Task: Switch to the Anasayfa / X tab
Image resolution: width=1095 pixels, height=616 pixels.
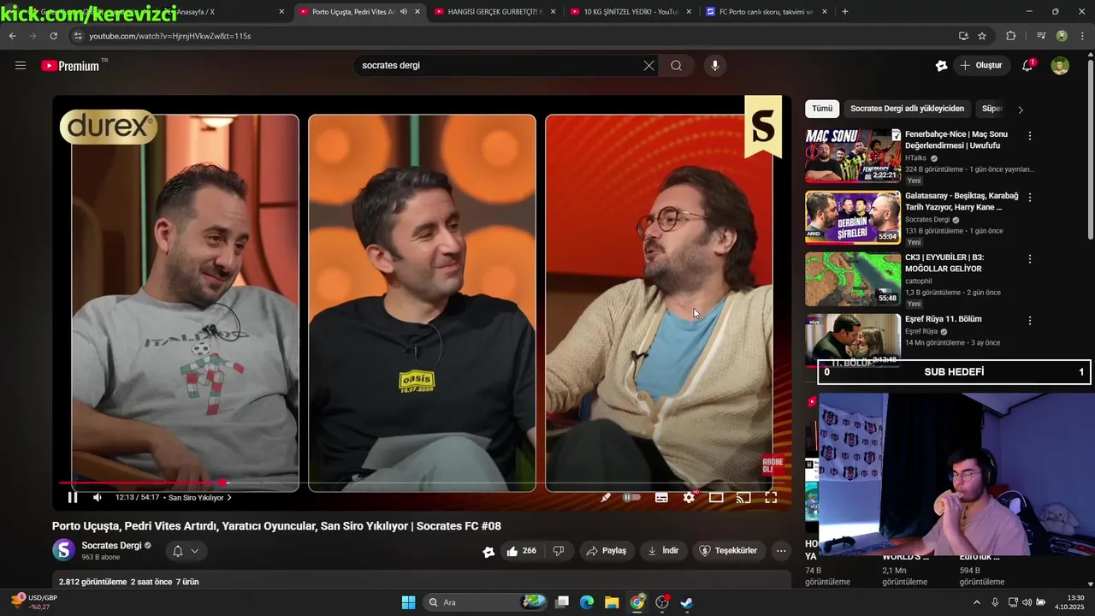Action: pyautogui.click(x=222, y=12)
